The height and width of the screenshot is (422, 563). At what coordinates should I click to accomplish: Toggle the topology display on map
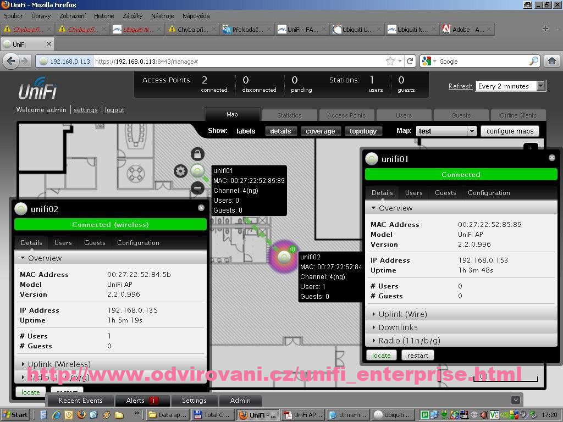(x=363, y=131)
